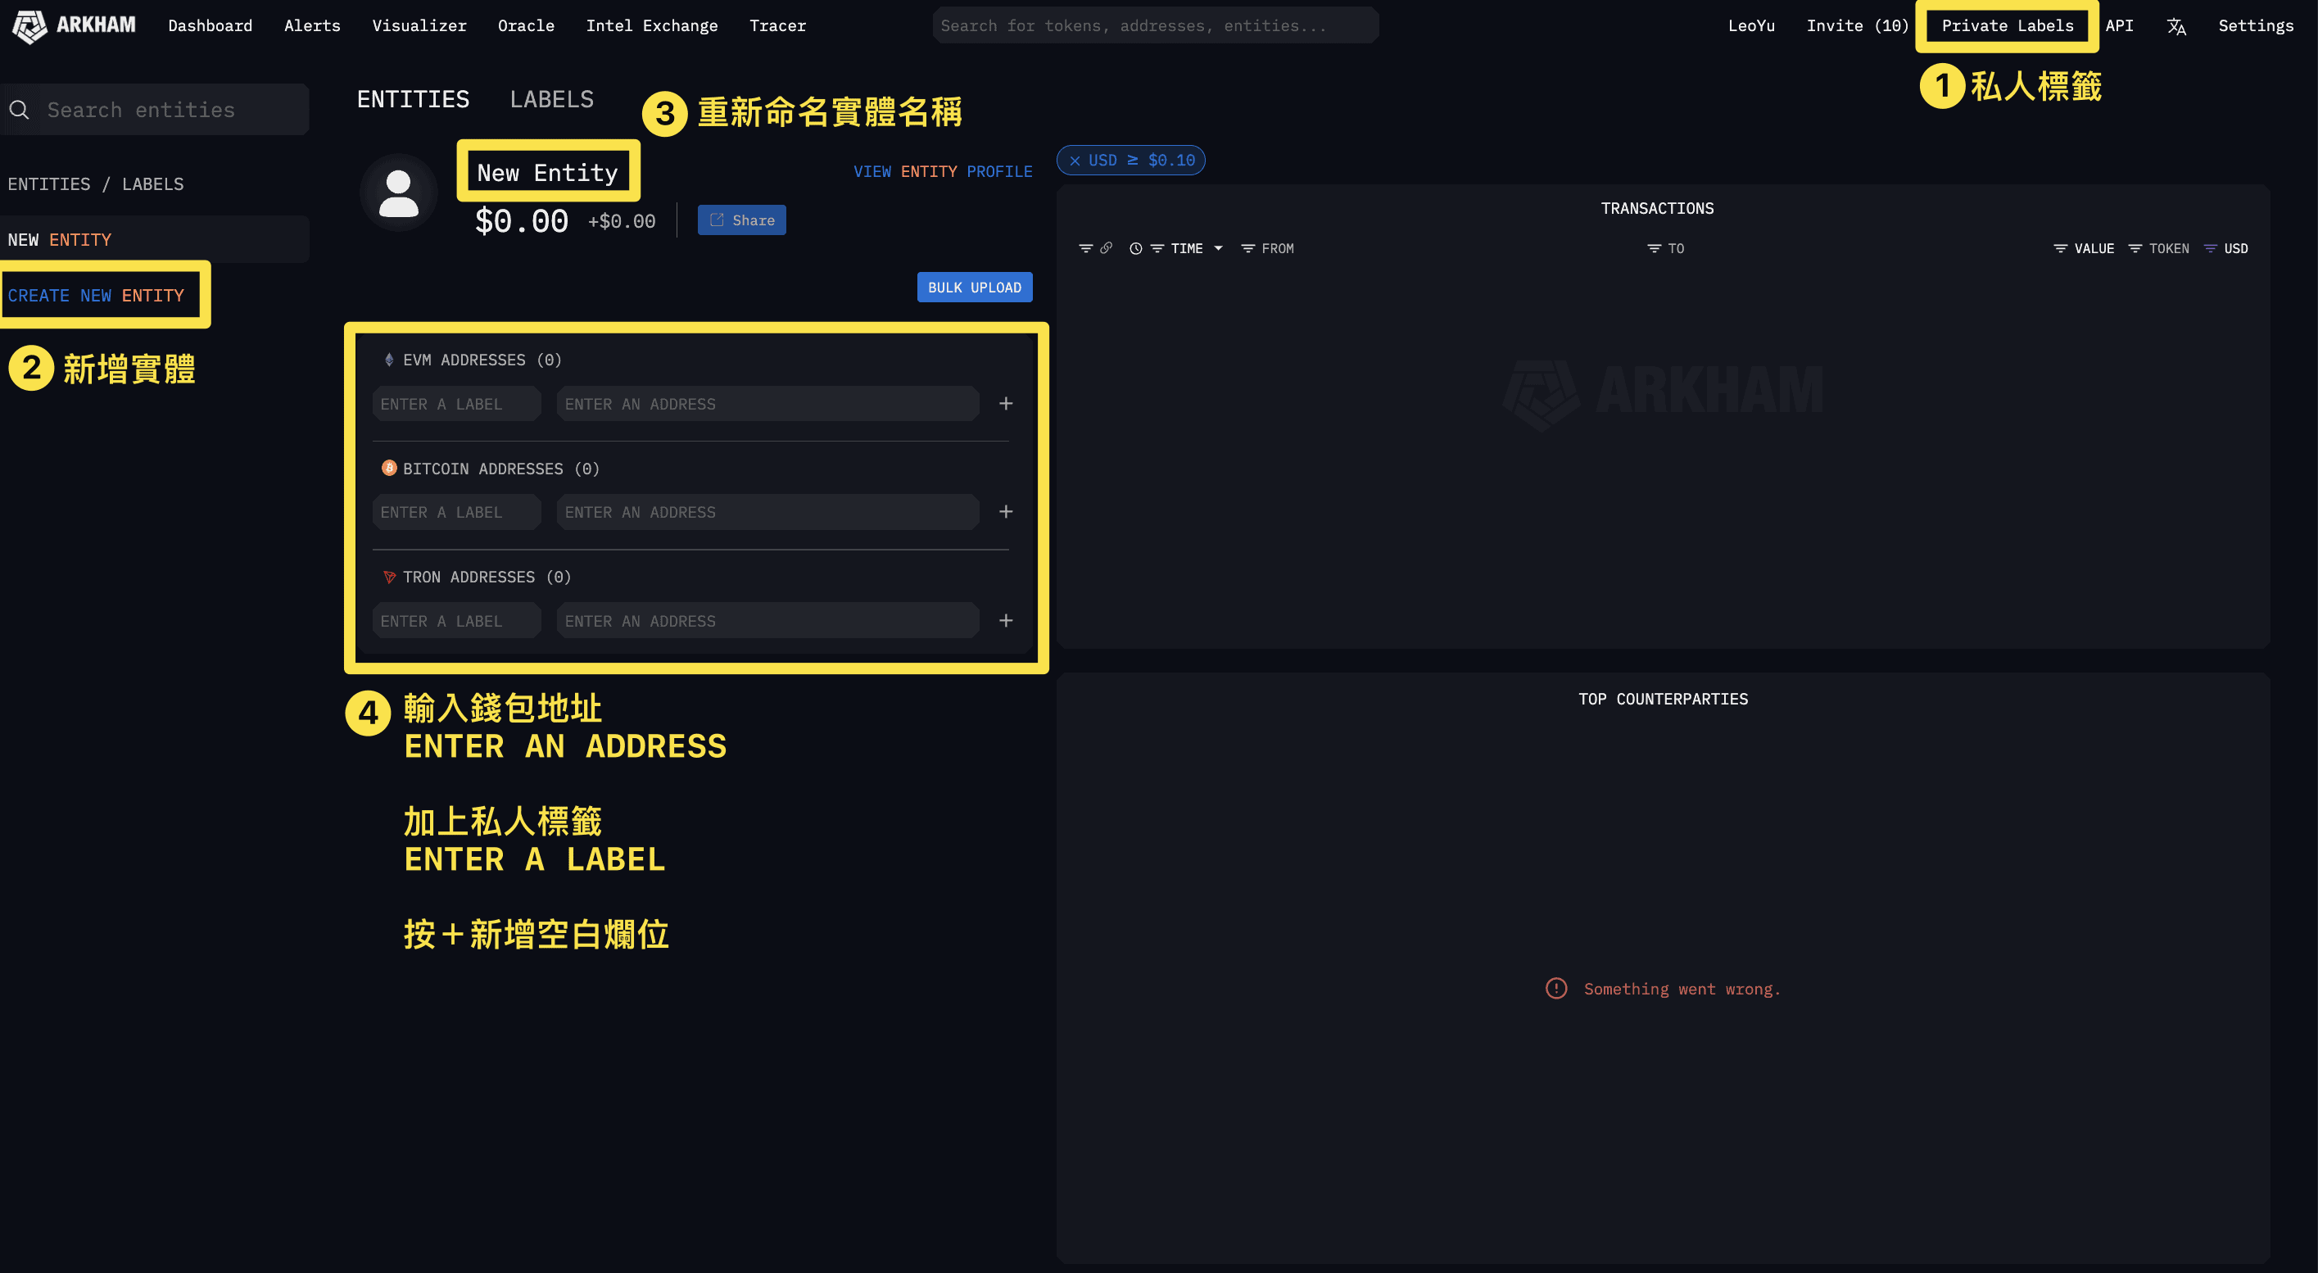This screenshot has width=2318, height=1273.
Task: Click the Arkham logo icon
Action: pyautogui.click(x=29, y=25)
